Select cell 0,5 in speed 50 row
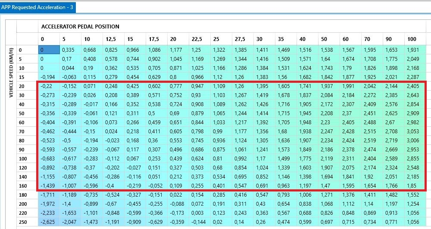 point(156,113)
